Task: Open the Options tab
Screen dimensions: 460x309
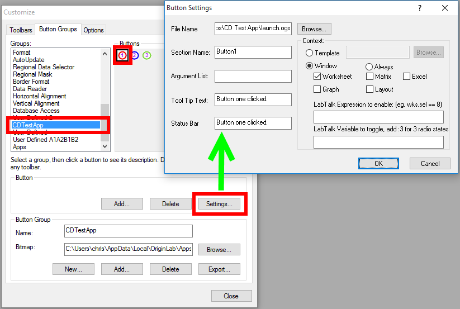Action: [x=93, y=30]
